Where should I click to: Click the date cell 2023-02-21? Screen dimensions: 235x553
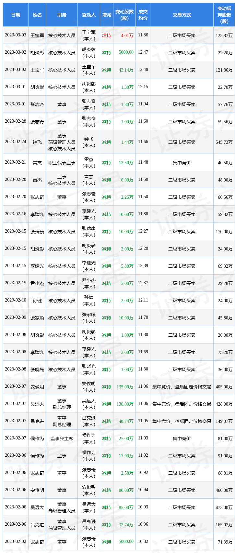pos(16,162)
